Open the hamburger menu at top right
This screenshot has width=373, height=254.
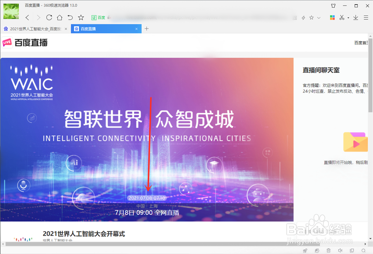click(366, 17)
